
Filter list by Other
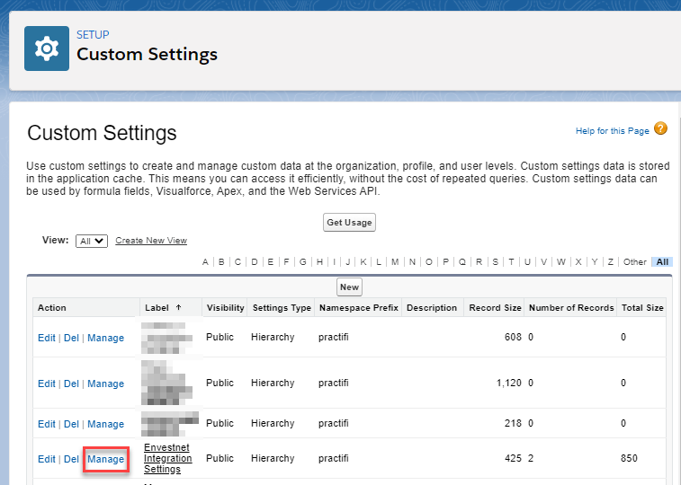634,261
